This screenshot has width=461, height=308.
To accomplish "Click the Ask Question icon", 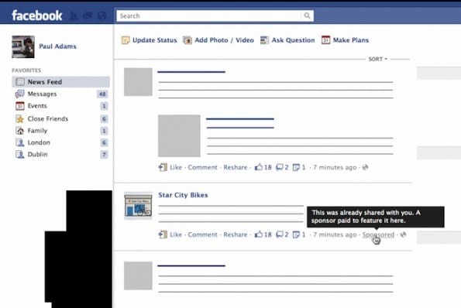I will click(264, 40).
